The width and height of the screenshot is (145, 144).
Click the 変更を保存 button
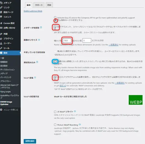(30, 141)
